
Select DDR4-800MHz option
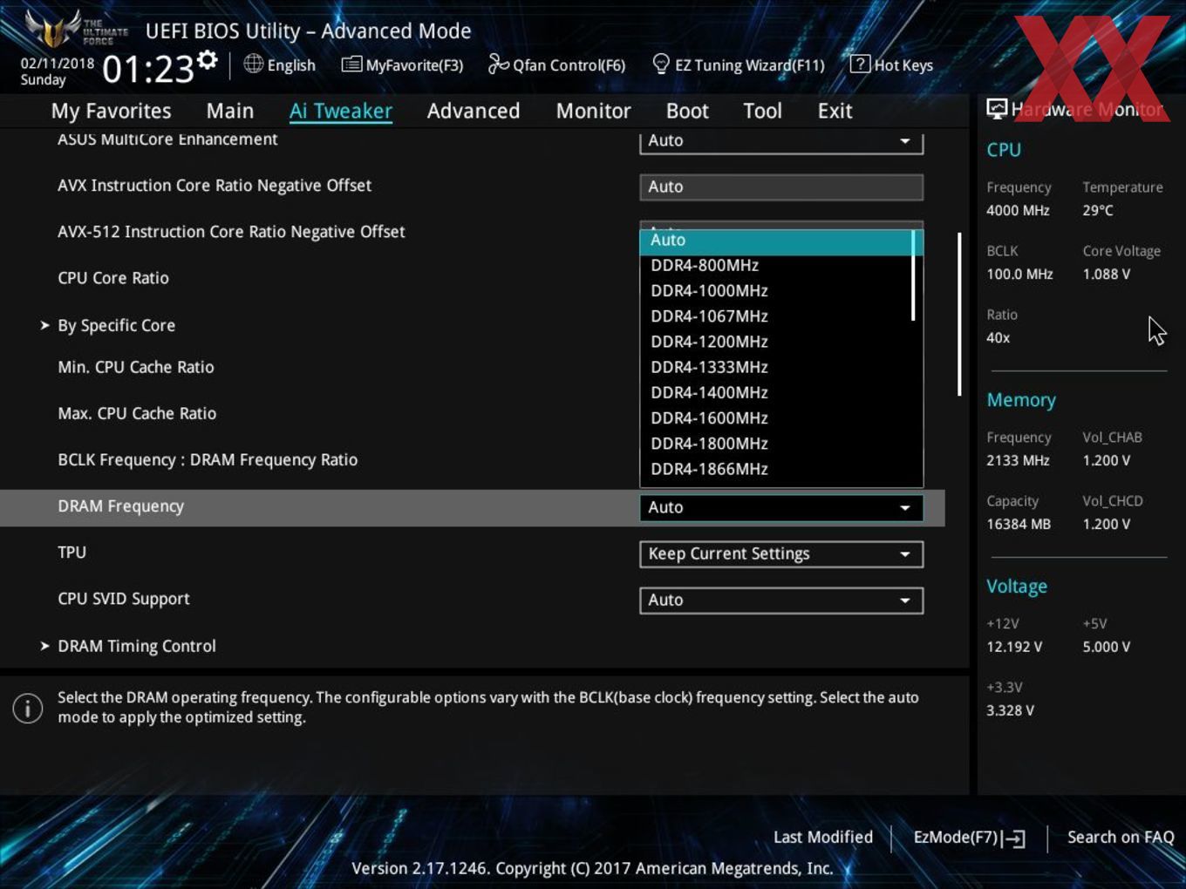coord(775,265)
